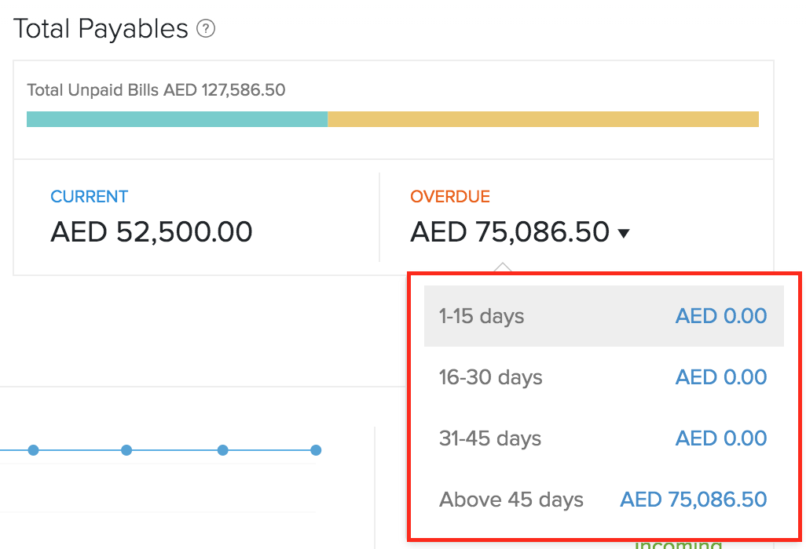Screen dimensions: 806x549
Task: Click the rightmost data point on the chart line
Action: [x=316, y=450]
